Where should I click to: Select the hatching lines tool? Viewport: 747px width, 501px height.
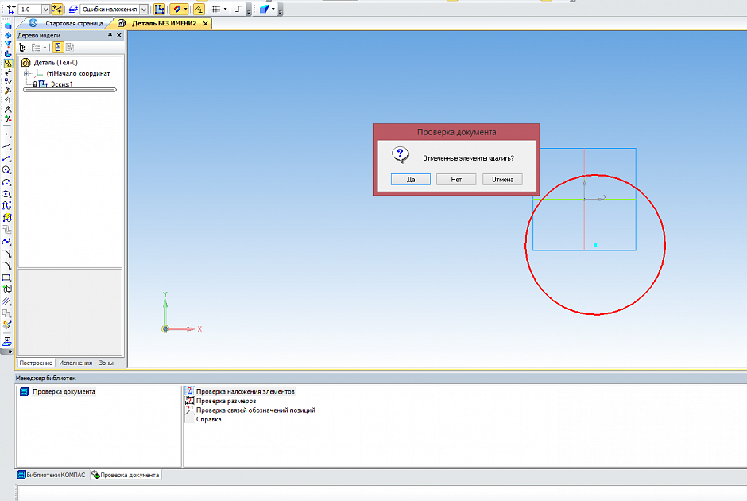(6, 301)
